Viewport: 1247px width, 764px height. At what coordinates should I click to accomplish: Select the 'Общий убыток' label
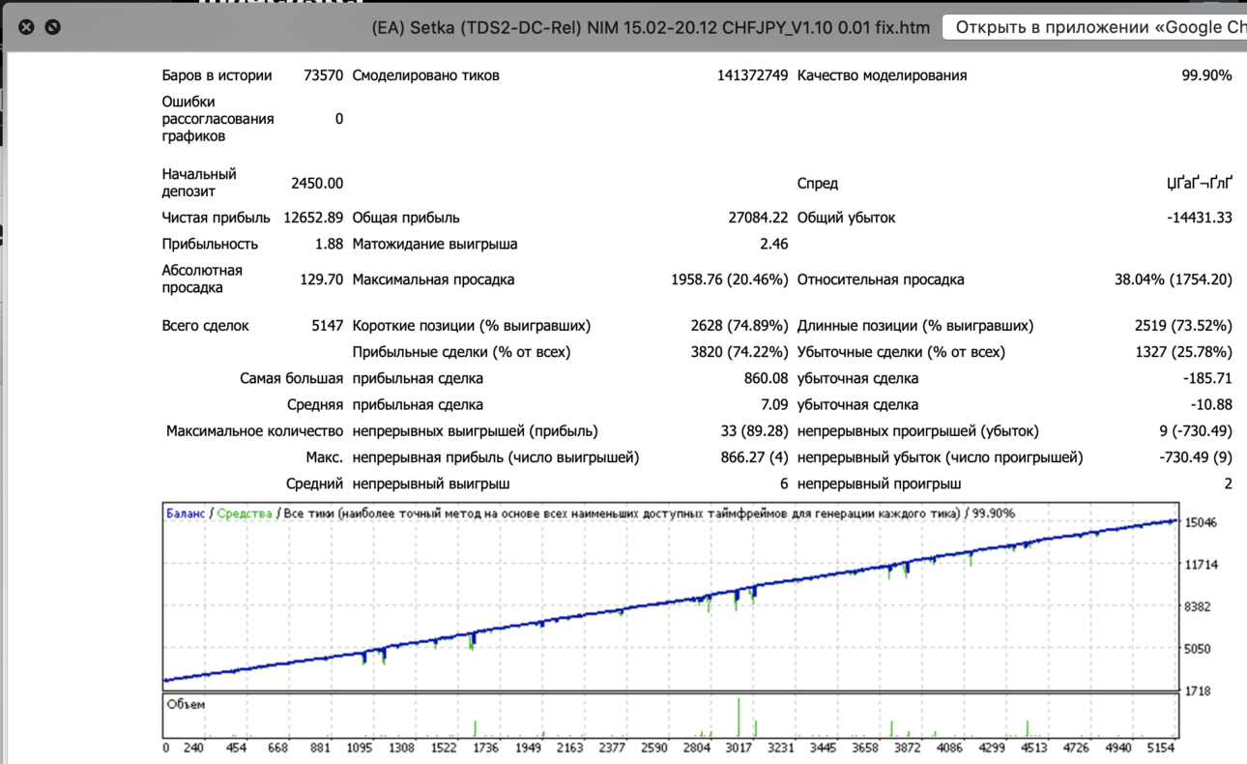(x=846, y=218)
